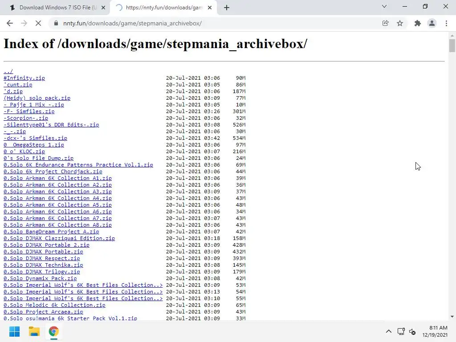The height and width of the screenshot is (342, 456).
Task: Click 0.Solo Dynamix Pack.zip link
Action: coord(40,279)
